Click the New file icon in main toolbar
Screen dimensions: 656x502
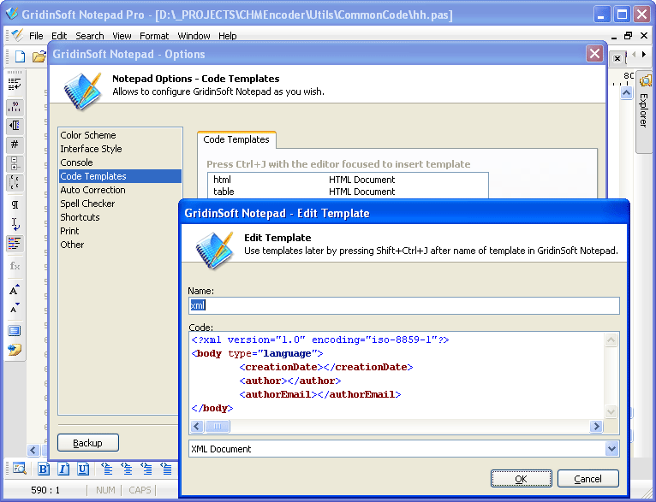click(20, 56)
